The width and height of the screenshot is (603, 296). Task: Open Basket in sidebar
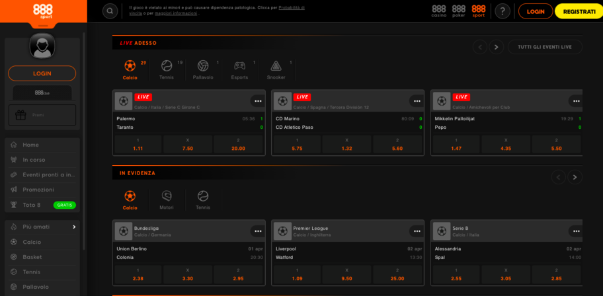(42, 257)
